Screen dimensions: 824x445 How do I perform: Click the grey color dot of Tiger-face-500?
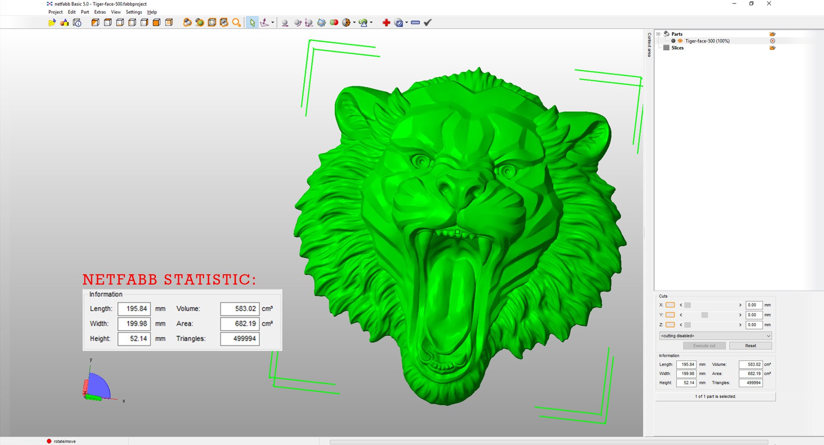[x=673, y=41]
